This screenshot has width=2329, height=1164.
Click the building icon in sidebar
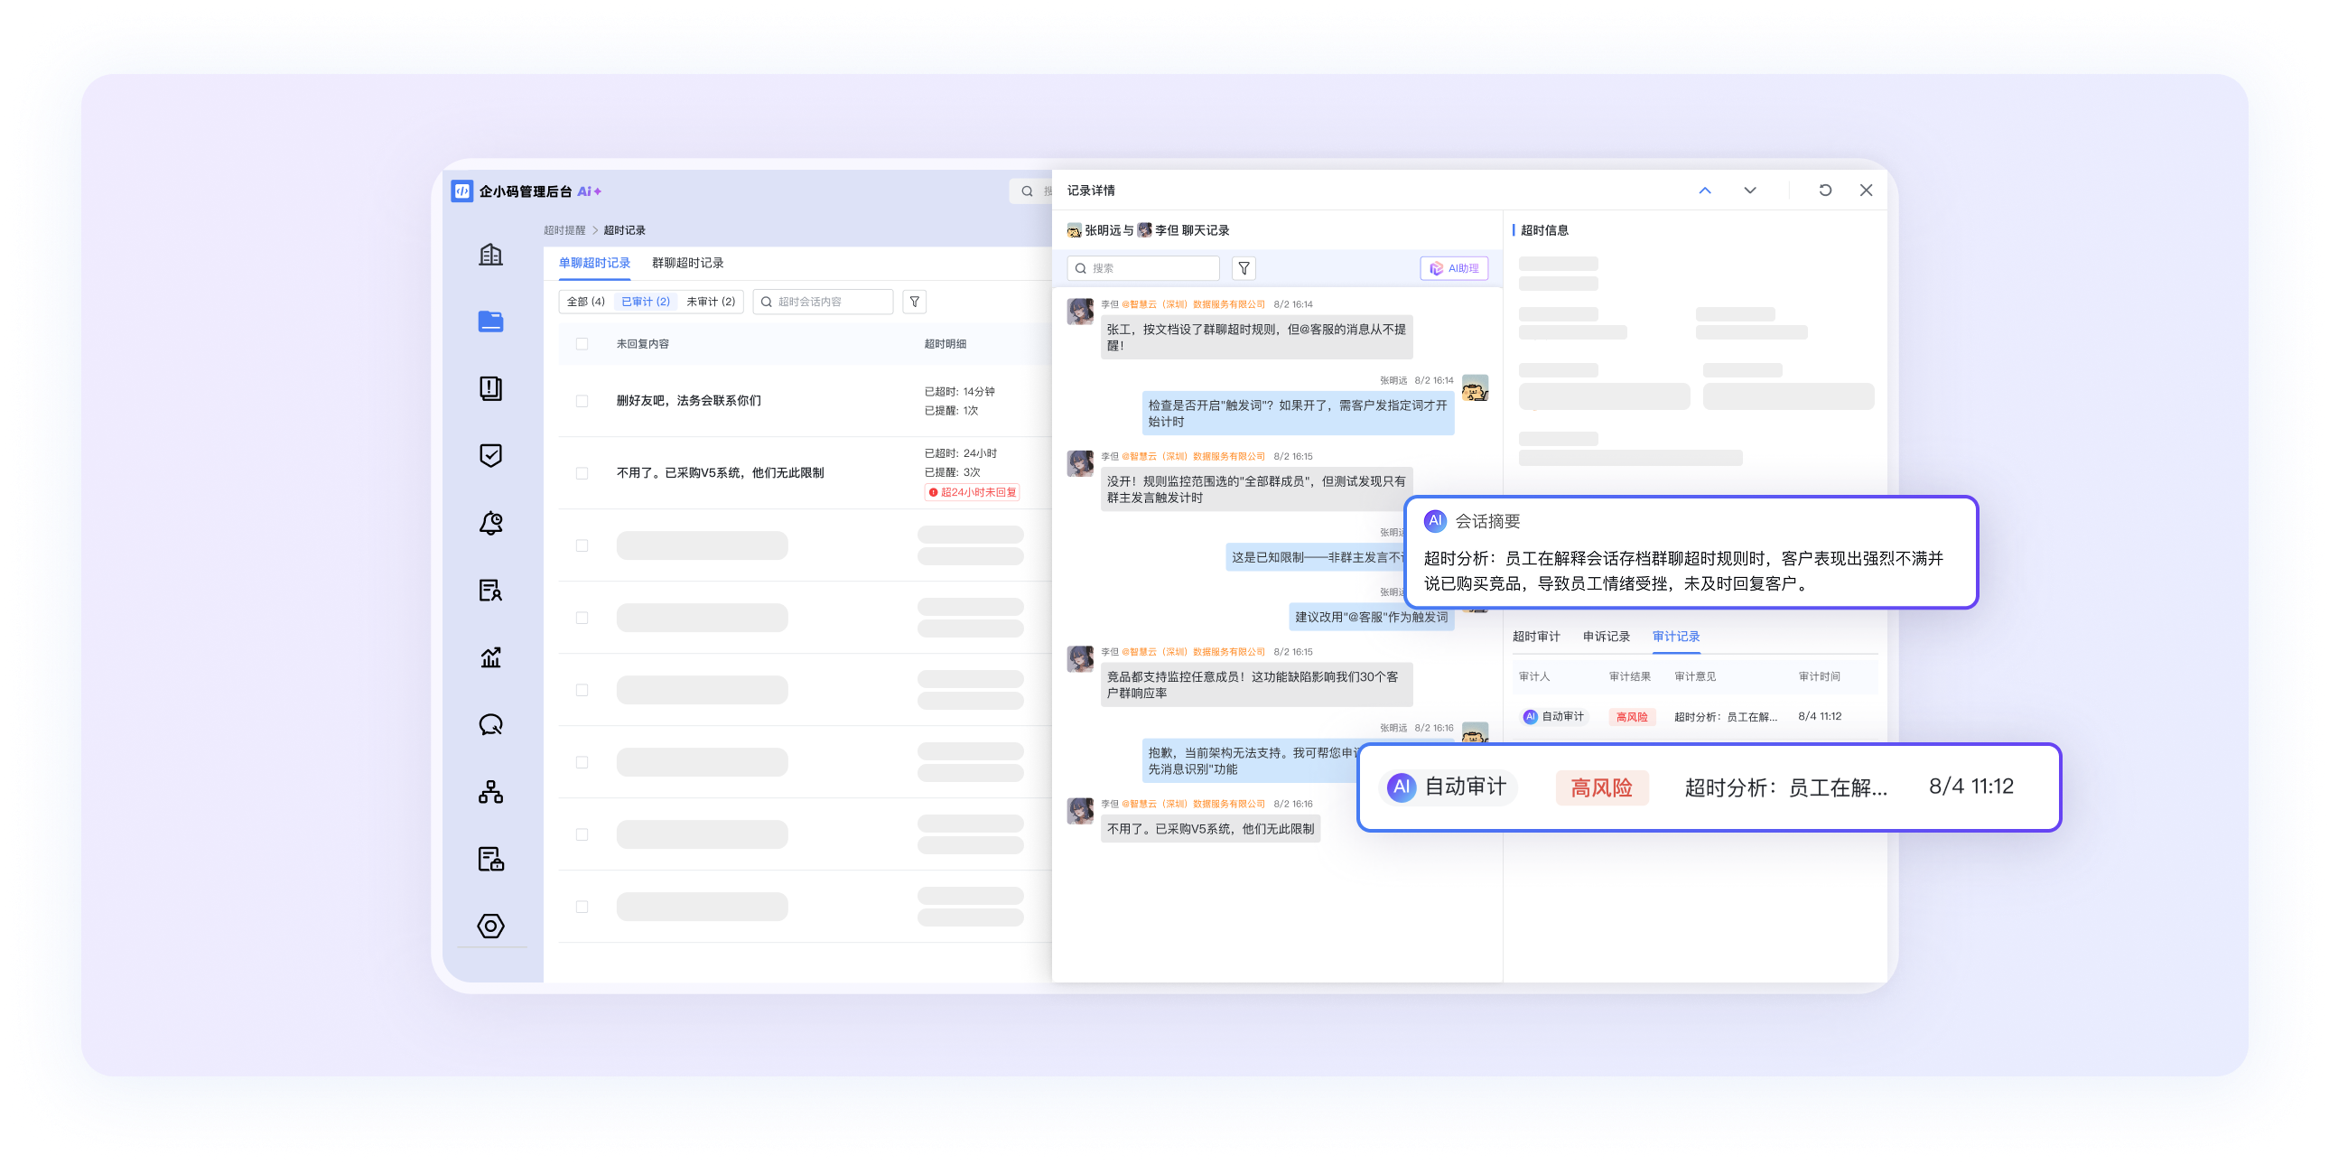[x=490, y=255]
